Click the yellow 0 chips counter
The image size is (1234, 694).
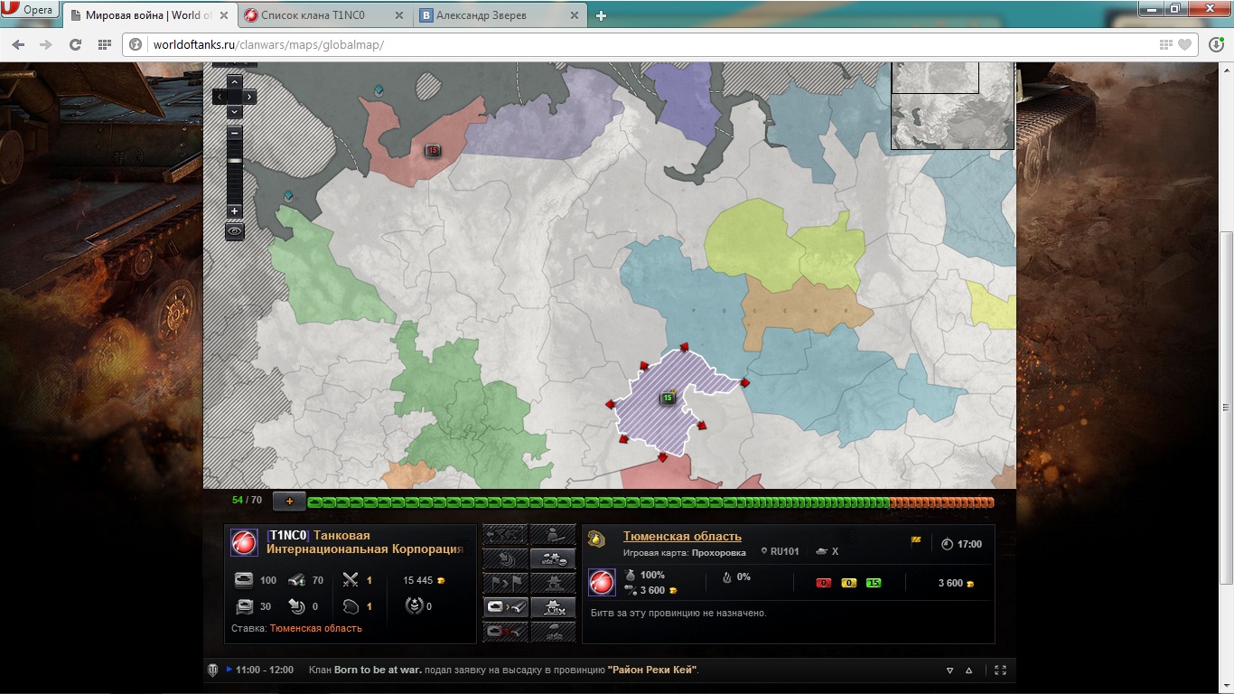click(x=848, y=583)
